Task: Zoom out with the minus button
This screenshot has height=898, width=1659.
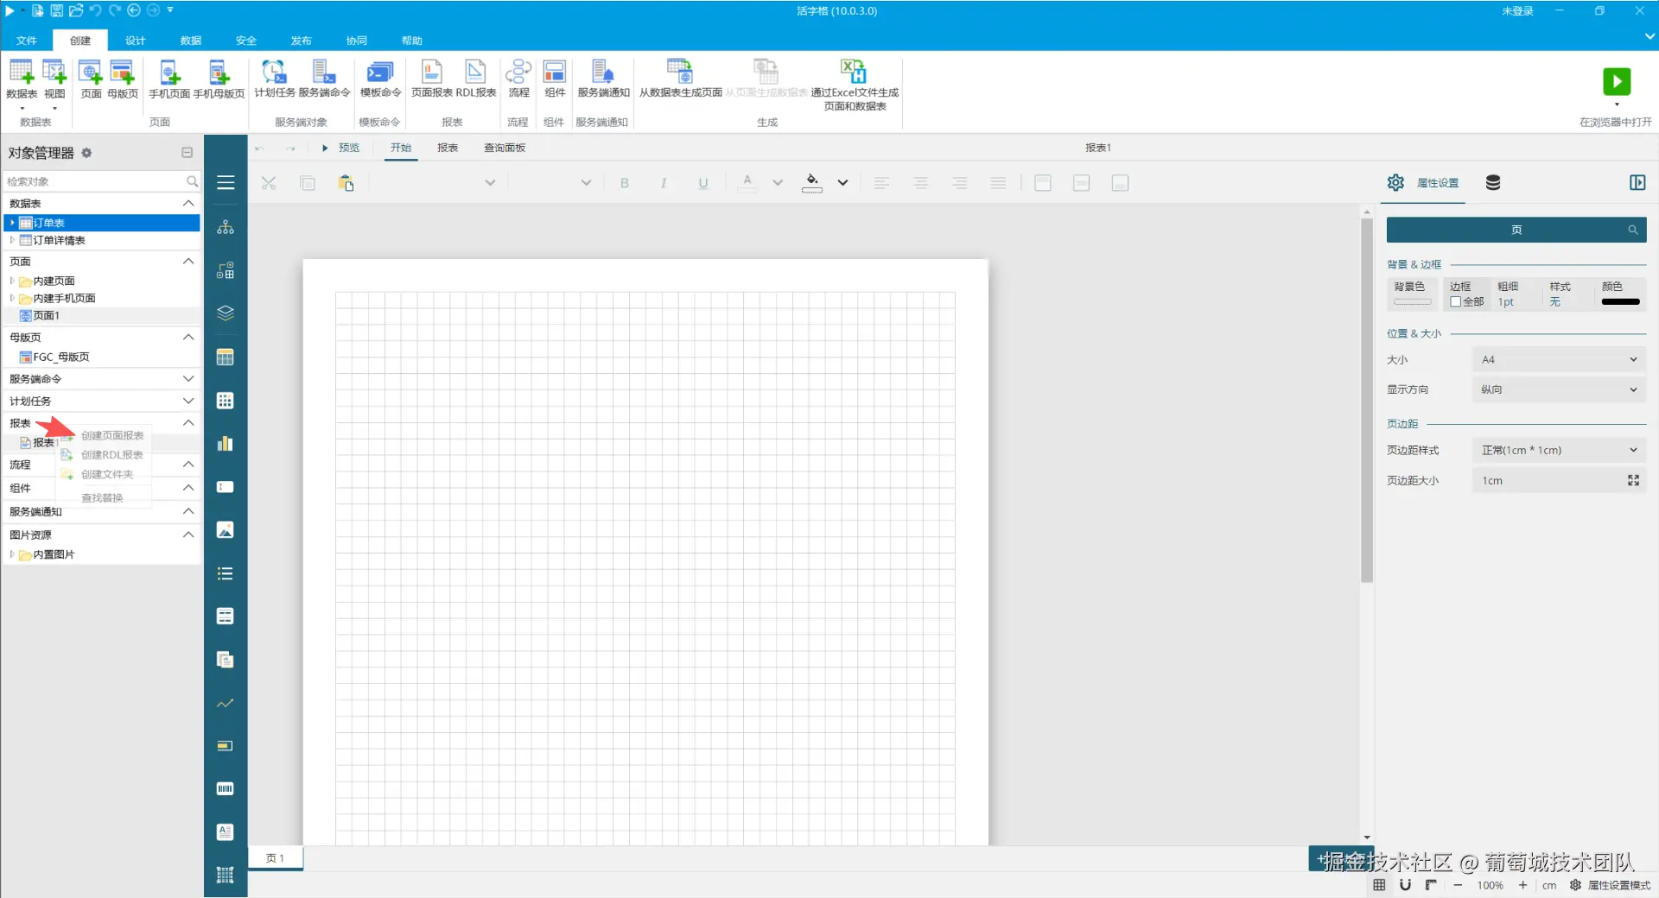Action: (x=1459, y=885)
